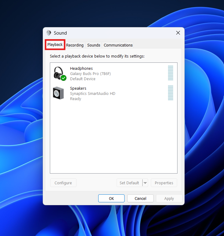Image resolution: width=224 pixels, height=236 pixels.
Task: Click the Speakers device icon
Action: 58,93
